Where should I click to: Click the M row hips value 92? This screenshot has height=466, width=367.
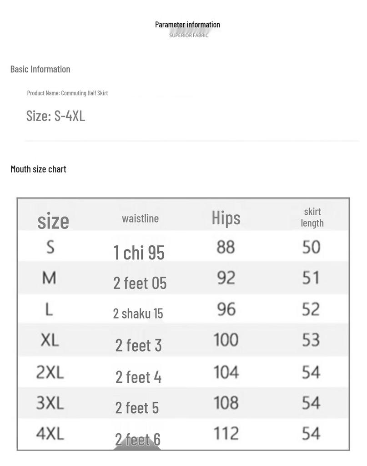click(226, 278)
